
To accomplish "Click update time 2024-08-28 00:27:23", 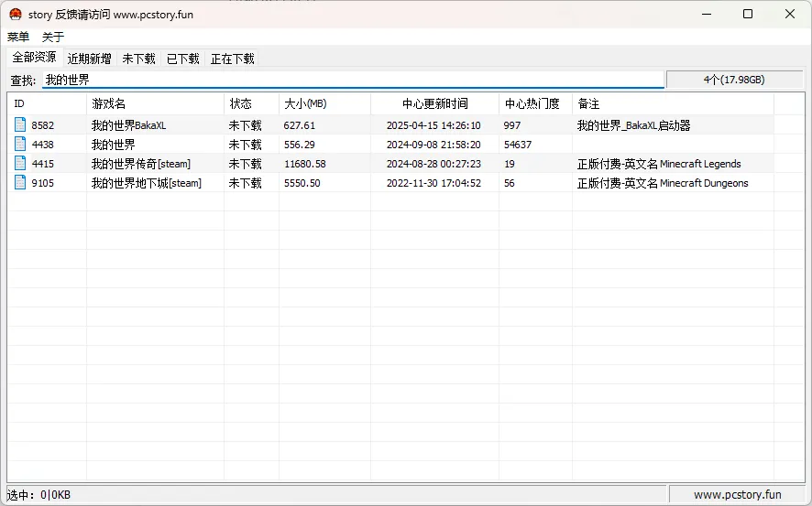I will pyautogui.click(x=433, y=164).
